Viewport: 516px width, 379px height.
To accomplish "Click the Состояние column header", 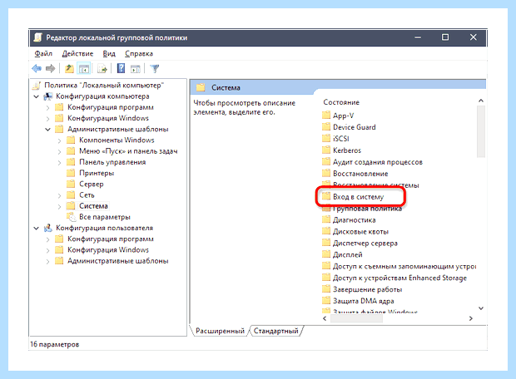I will tap(341, 102).
